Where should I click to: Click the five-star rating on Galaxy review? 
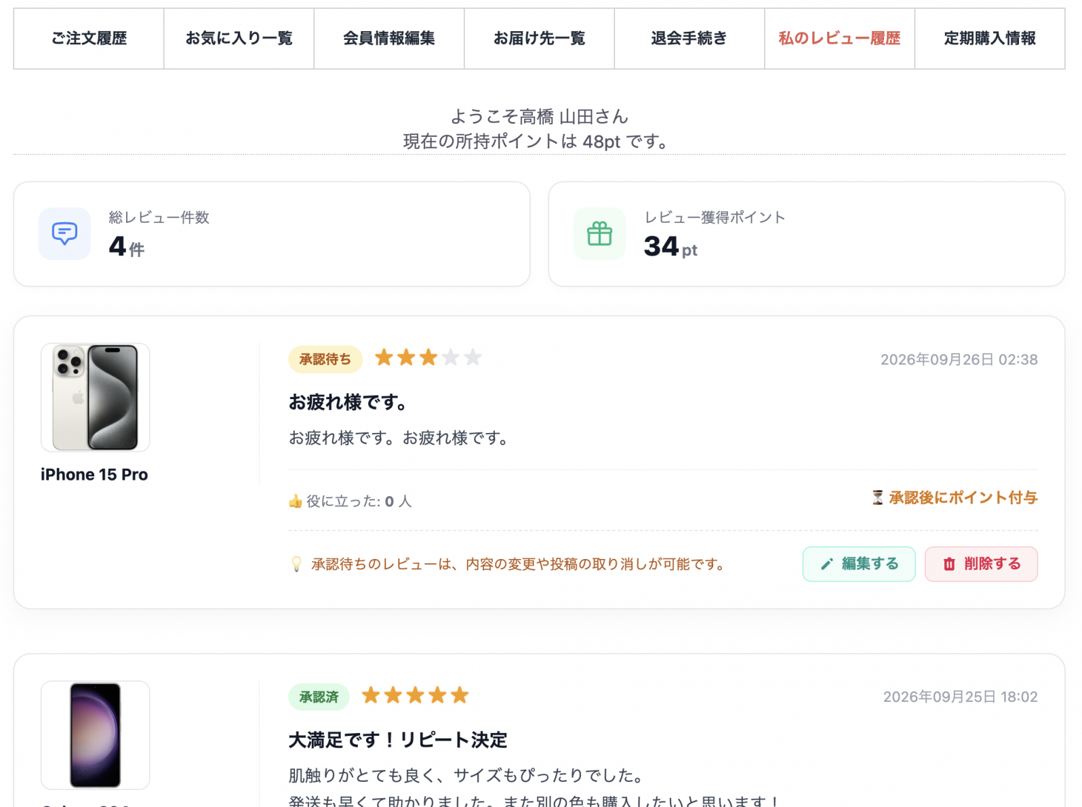(415, 695)
